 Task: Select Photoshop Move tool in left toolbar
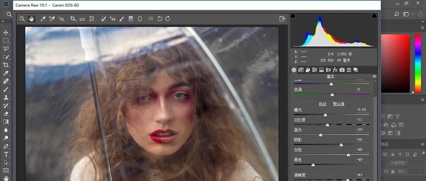pos(6,33)
